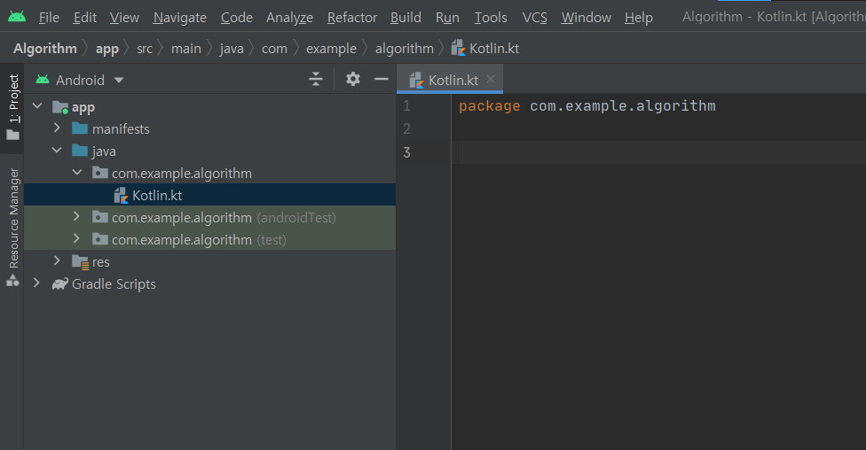Open the Refactor menu
This screenshot has width=866, height=450.
[351, 18]
